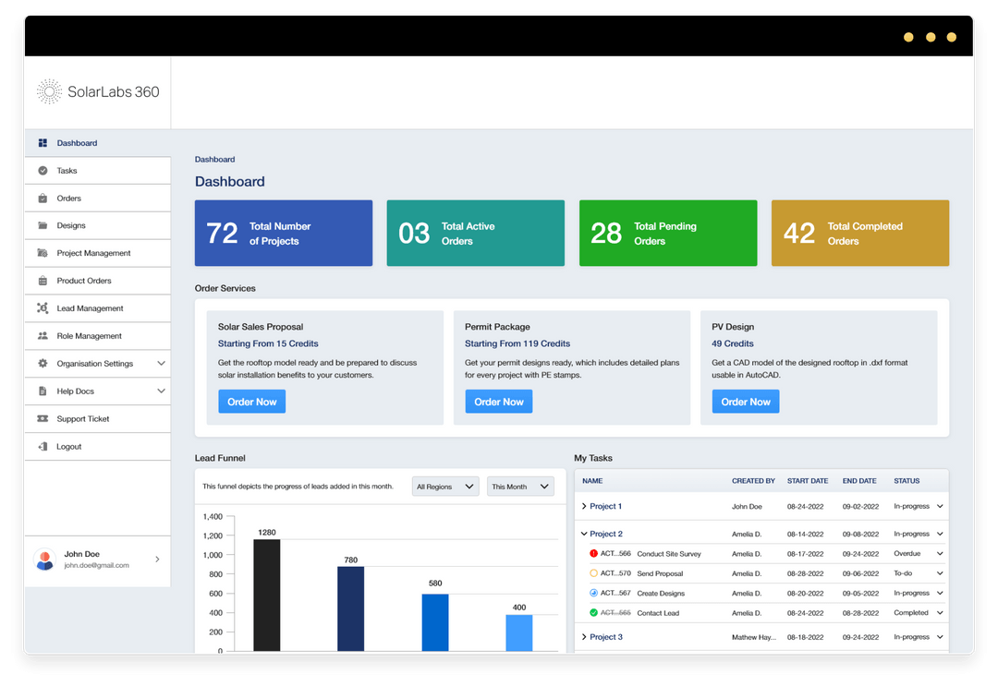998x686 pixels.
Task: Click the Support Ticket icon
Action: click(x=43, y=419)
